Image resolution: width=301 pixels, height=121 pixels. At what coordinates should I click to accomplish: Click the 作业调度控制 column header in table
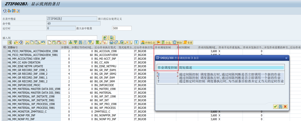(x=165, y=48)
